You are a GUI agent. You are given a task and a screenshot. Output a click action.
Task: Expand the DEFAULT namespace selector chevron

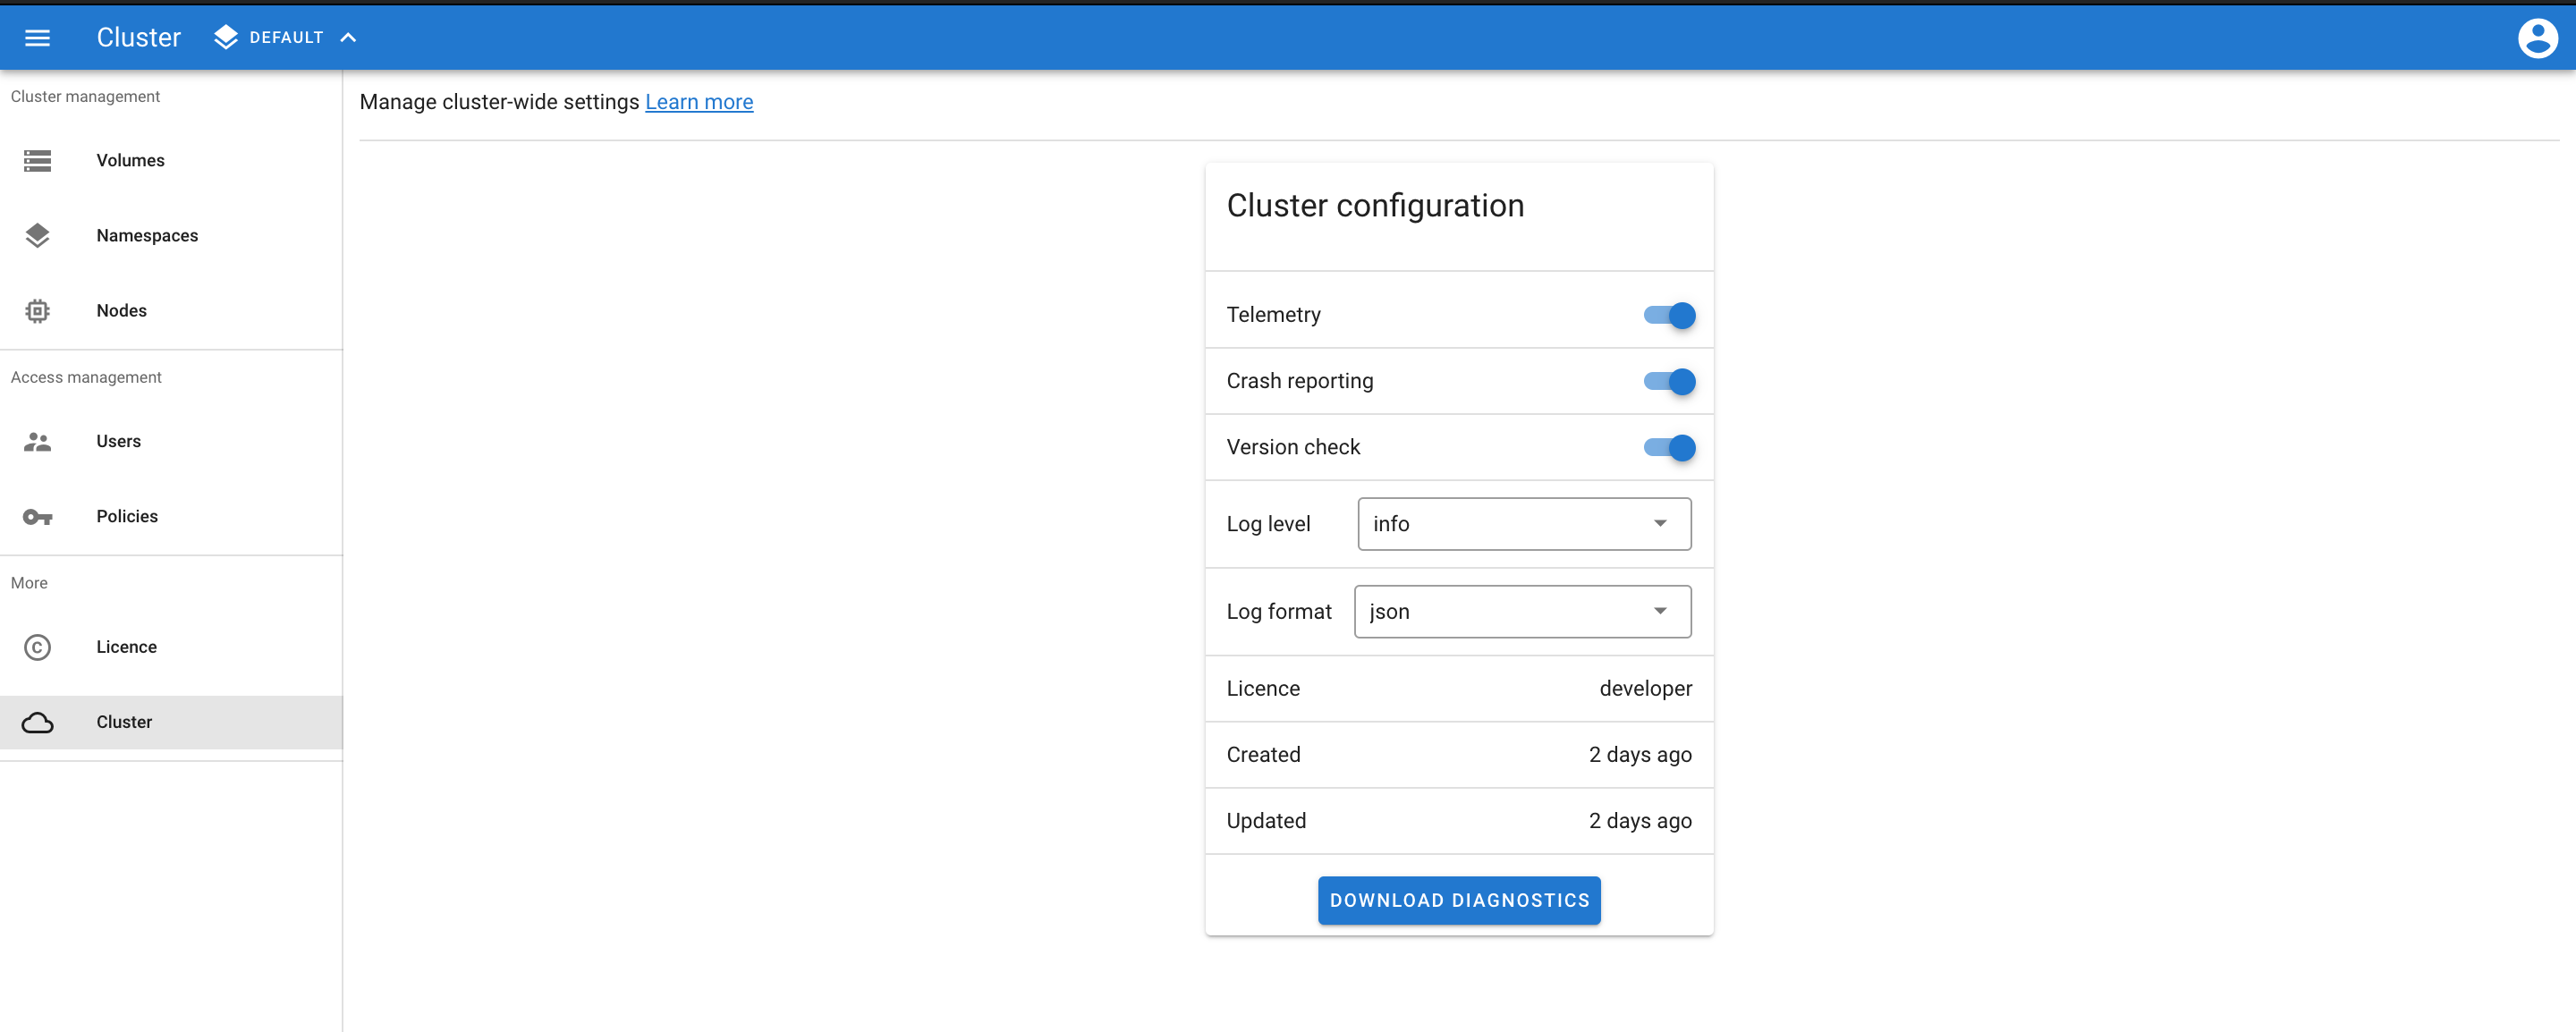[x=348, y=38]
